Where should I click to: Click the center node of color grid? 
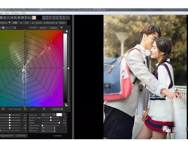tap(25, 68)
